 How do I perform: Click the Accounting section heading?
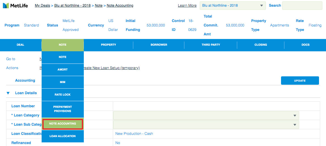[x=25, y=81]
